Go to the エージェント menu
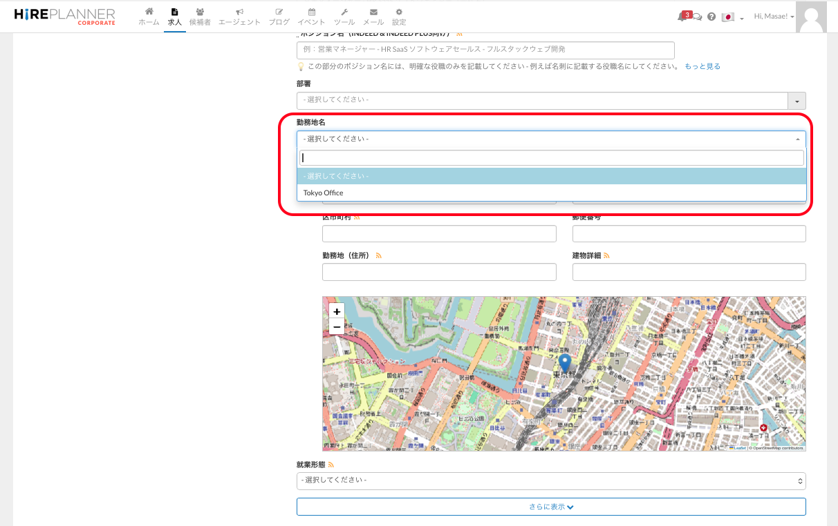This screenshot has width=838, height=526. pyautogui.click(x=239, y=17)
